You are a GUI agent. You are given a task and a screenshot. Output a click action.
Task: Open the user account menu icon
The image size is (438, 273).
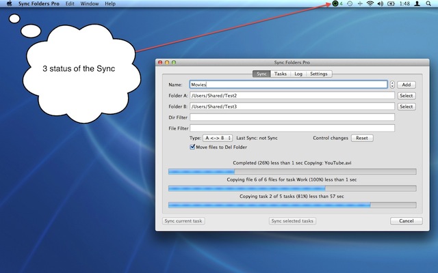(x=417, y=4)
